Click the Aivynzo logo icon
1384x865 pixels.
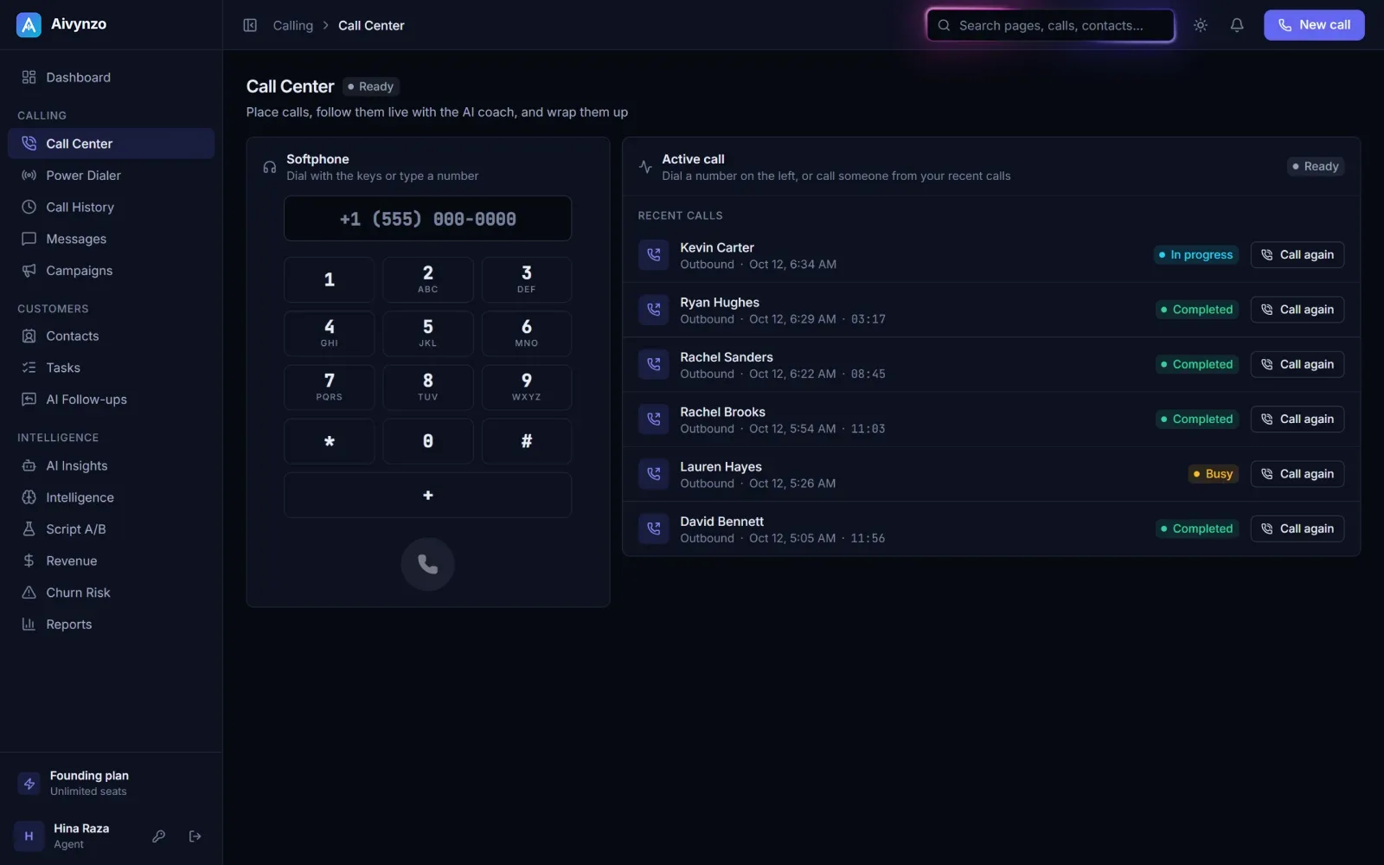coord(29,25)
